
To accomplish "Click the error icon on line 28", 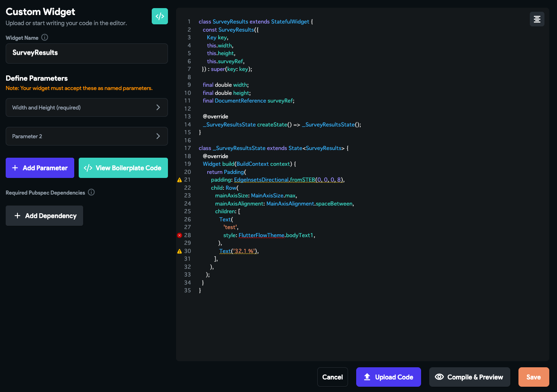I will coord(179,235).
